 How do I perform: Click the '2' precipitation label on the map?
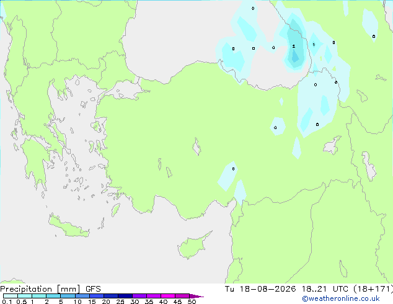[x=293, y=47]
